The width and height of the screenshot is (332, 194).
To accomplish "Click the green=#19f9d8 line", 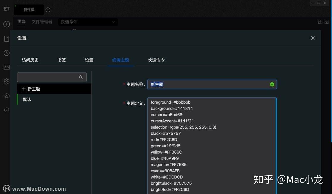I will (x=165, y=146).
